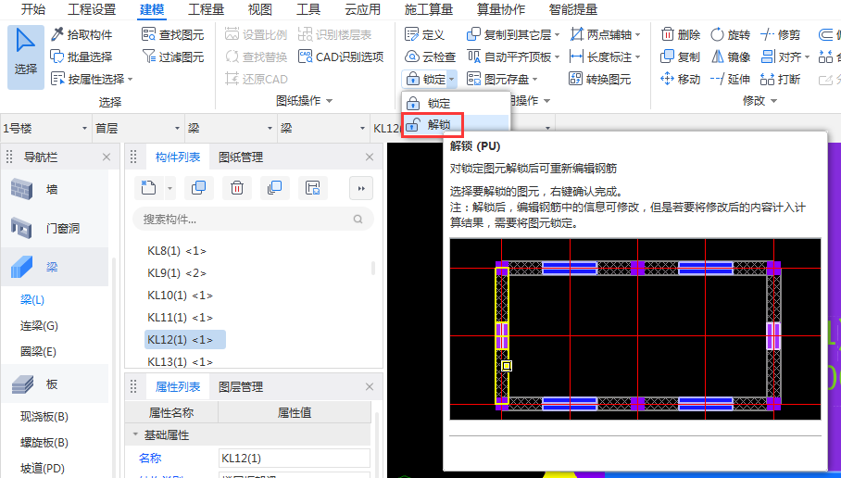
Task: Open the 开始 ribbon tab
Action: coord(33,9)
